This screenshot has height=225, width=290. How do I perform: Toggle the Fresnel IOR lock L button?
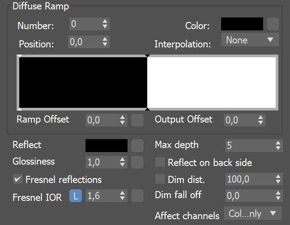[x=76, y=196]
